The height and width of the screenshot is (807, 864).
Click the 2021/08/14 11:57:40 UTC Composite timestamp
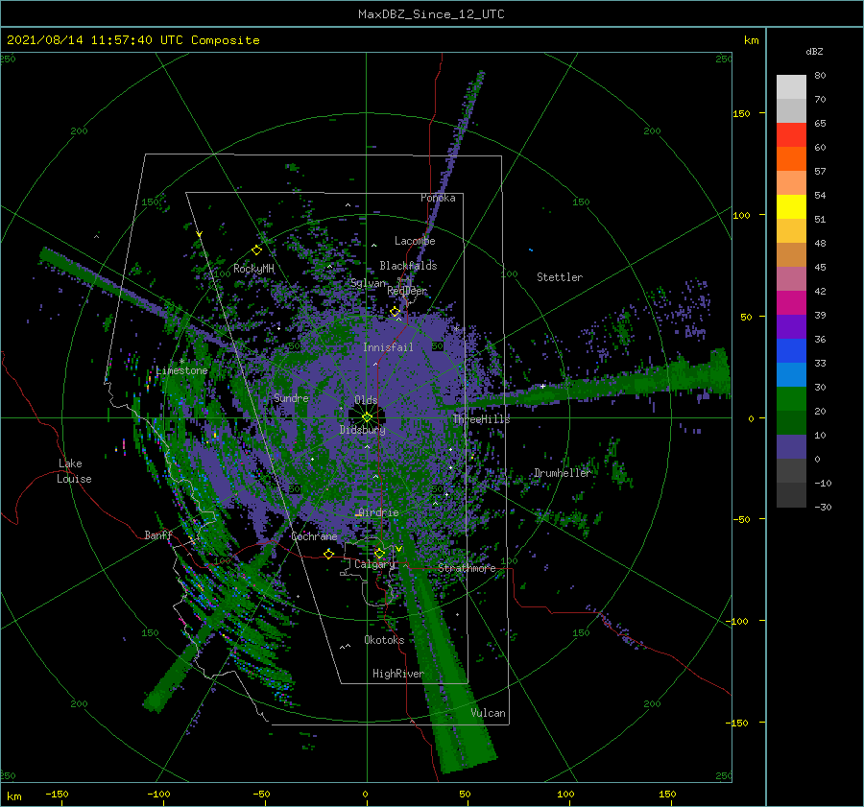pos(132,40)
